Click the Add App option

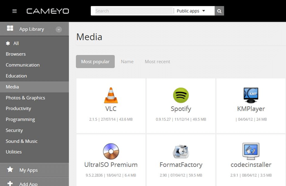click(28, 184)
